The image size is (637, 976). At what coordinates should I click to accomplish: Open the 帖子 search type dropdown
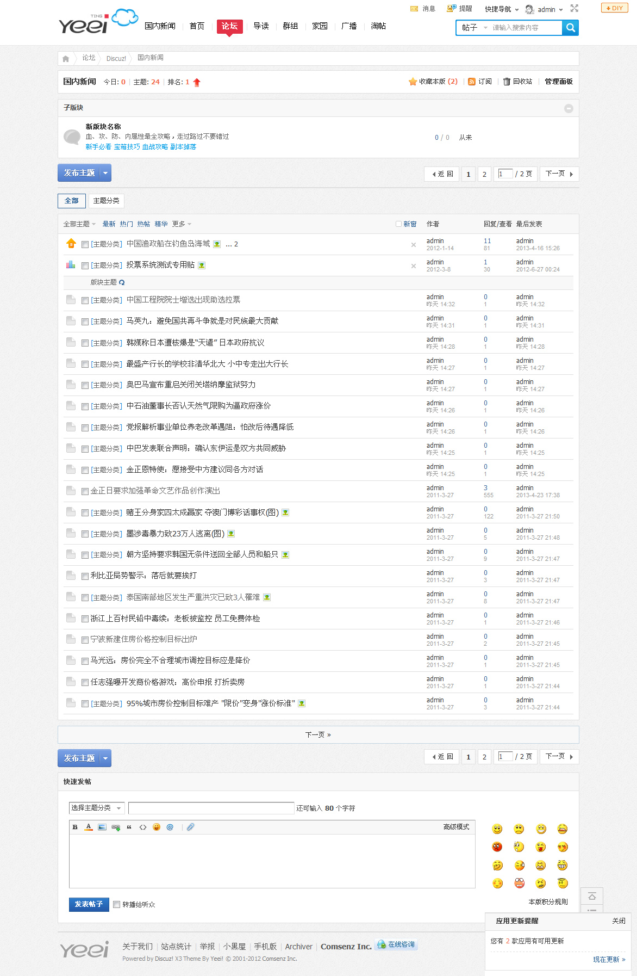pos(474,28)
